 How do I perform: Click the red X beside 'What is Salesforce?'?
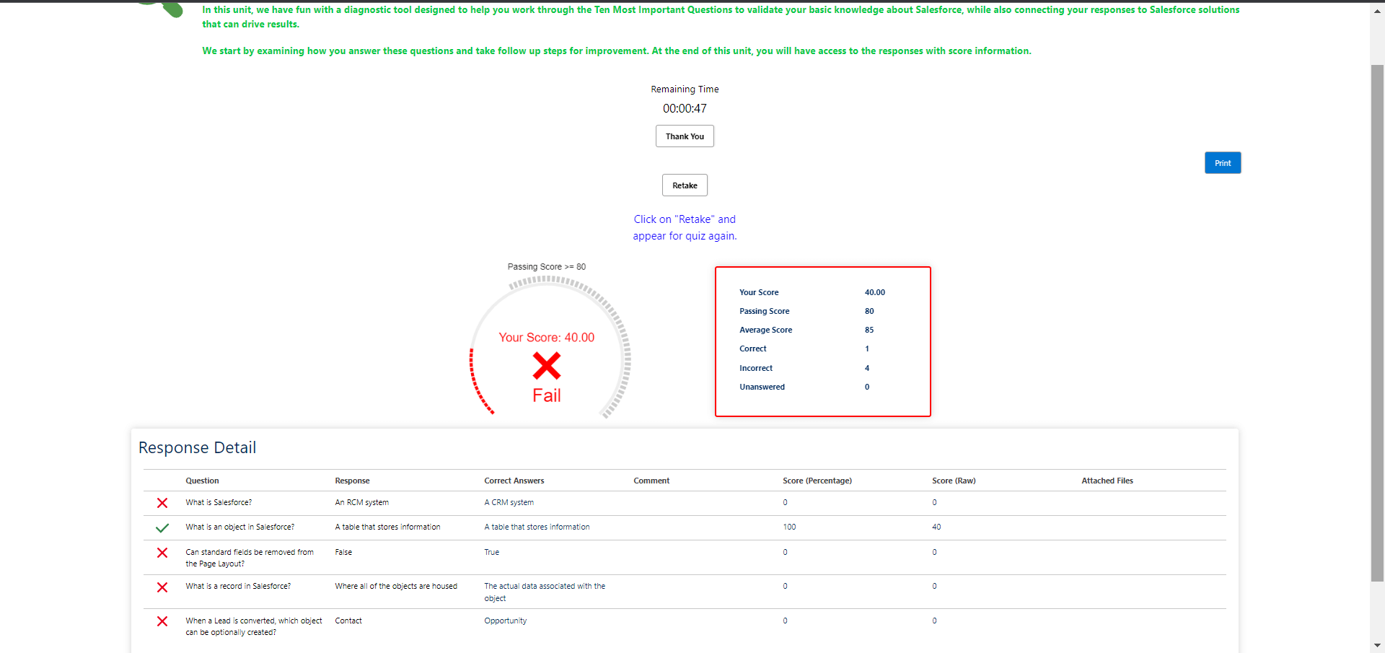tap(162, 503)
